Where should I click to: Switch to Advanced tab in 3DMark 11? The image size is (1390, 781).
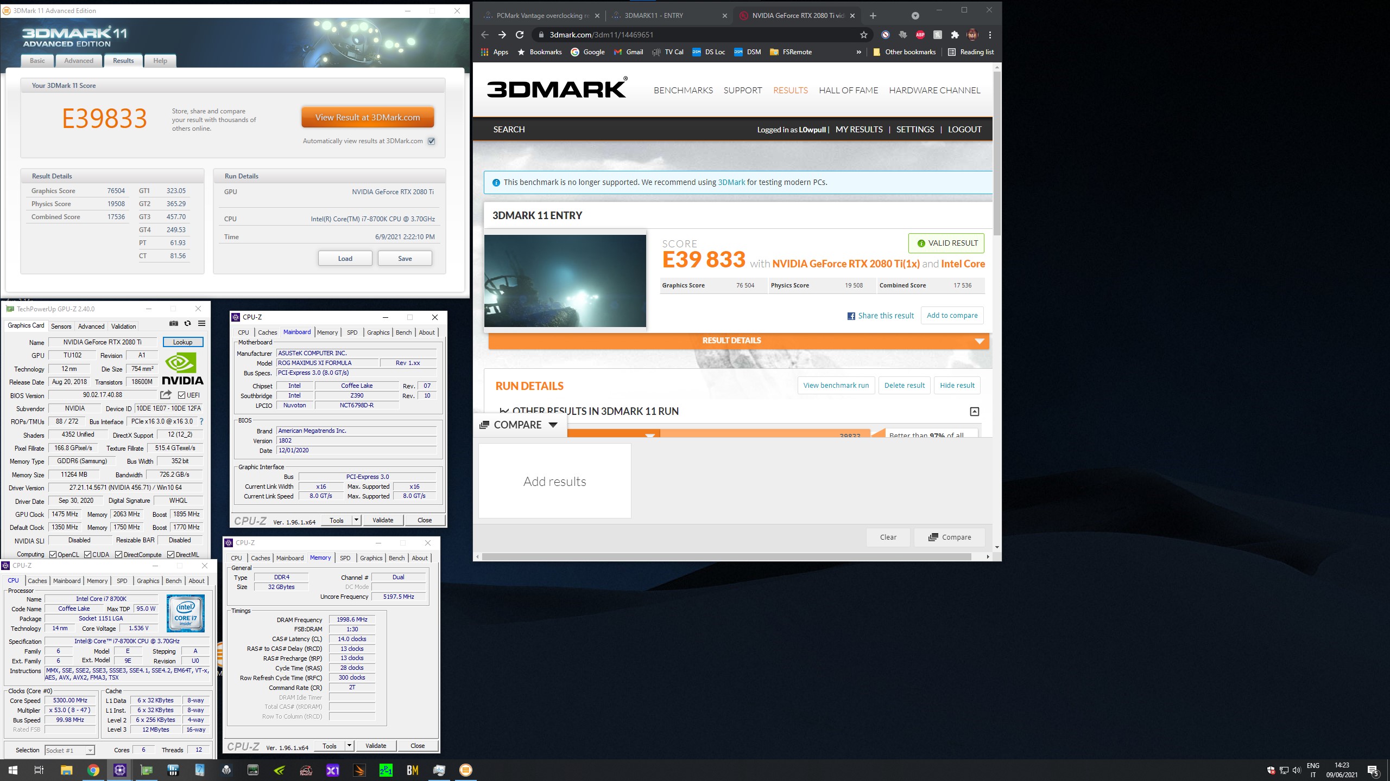point(79,61)
